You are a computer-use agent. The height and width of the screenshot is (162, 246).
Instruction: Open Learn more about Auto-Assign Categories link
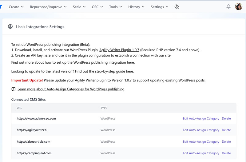click(x=71, y=89)
